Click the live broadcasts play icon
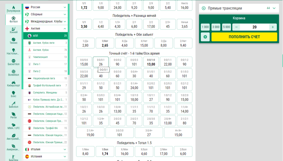This screenshot has width=283, height=161. 204,8
